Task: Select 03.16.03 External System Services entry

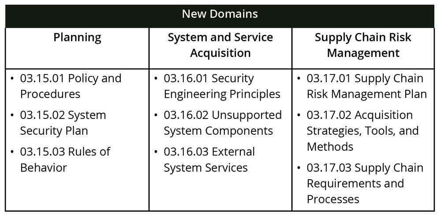Action: click(209, 159)
